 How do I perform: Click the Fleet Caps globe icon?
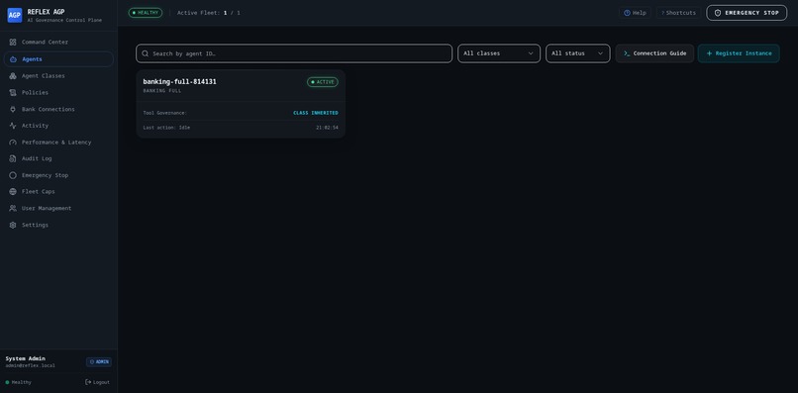click(13, 191)
